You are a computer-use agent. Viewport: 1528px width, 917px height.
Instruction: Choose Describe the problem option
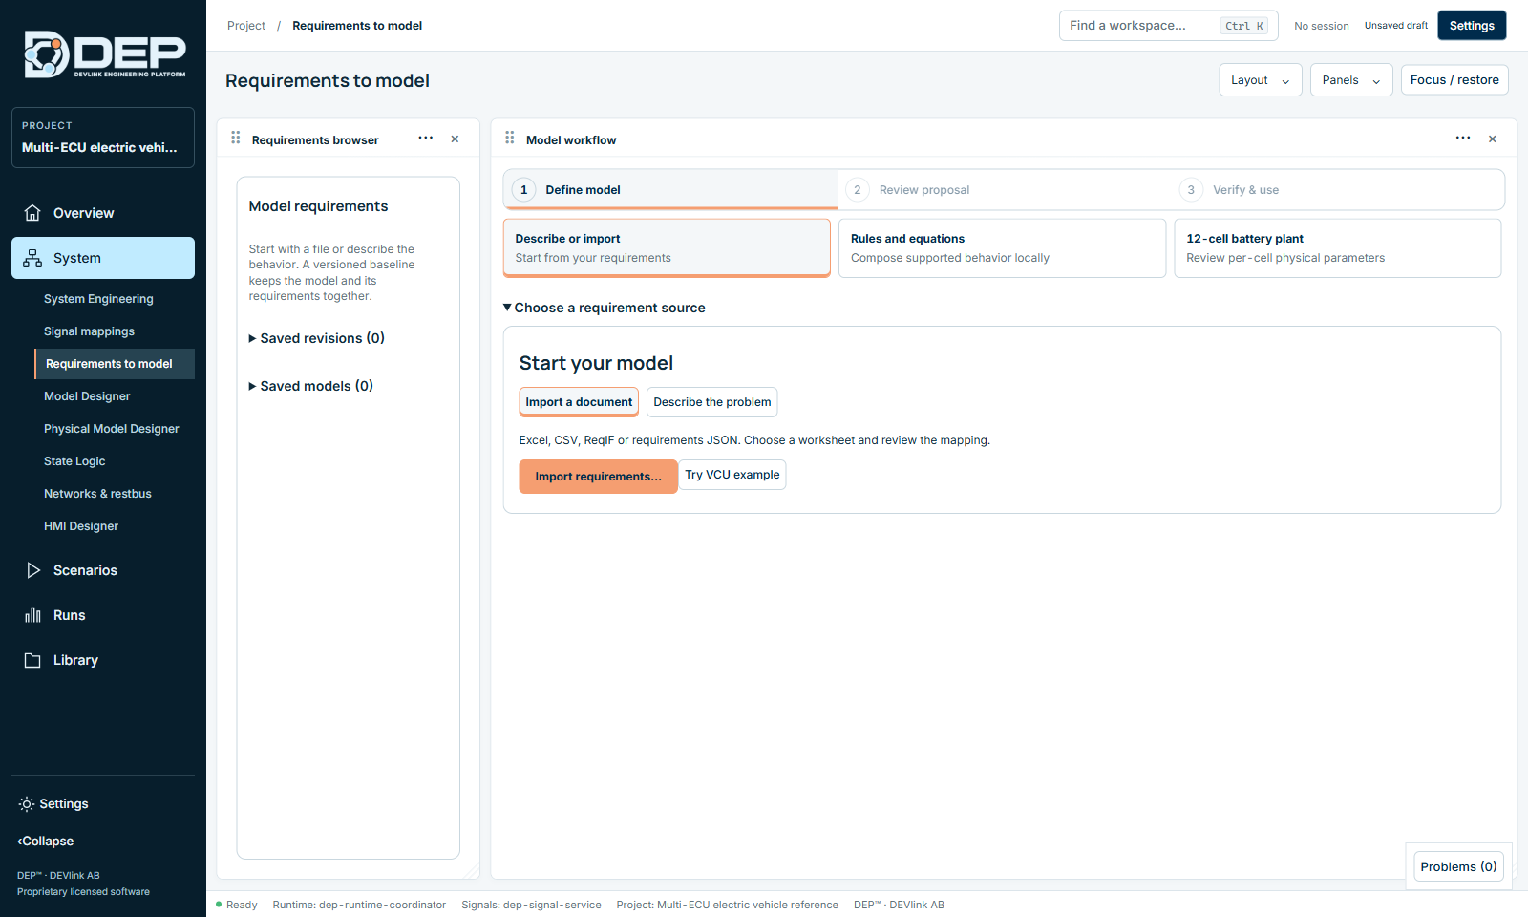click(712, 402)
